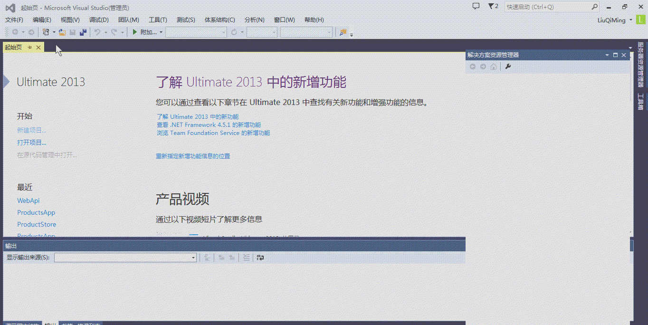The height and width of the screenshot is (325, 648).
Task: Click Output panel Find Message in Code icon
Action: [207, 258]
